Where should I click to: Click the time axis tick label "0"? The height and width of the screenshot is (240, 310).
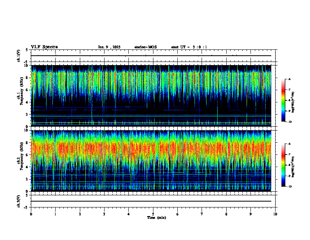pyautogui.click(x=31, y=214)
